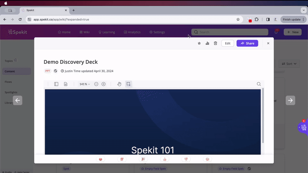Zoom out with the minus icon

pos(96,84)
